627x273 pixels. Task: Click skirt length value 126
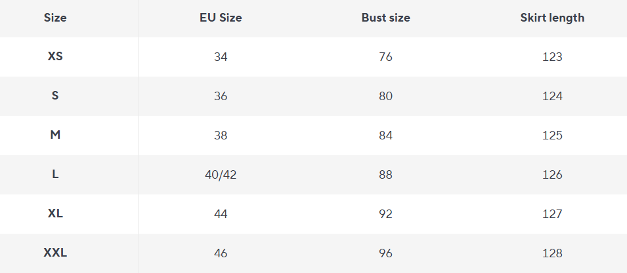pyautogui.click(x=552, y=175)
